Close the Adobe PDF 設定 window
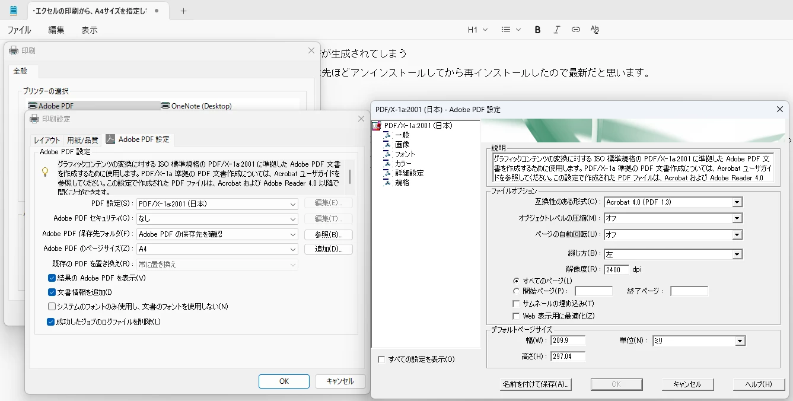The height and width of the screenshot is (401, 793). coord(780,109)
